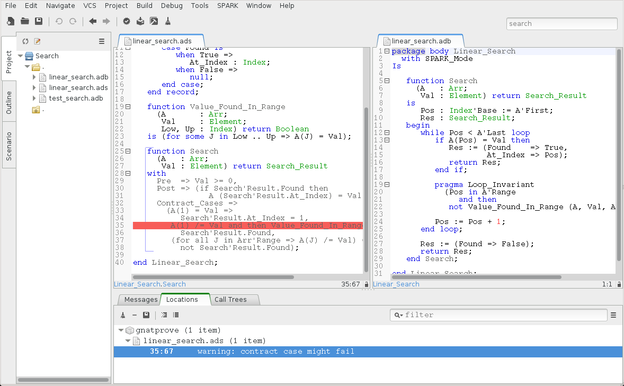Redo the last undone edit
The image size is (624, 386).
[73, 21]
